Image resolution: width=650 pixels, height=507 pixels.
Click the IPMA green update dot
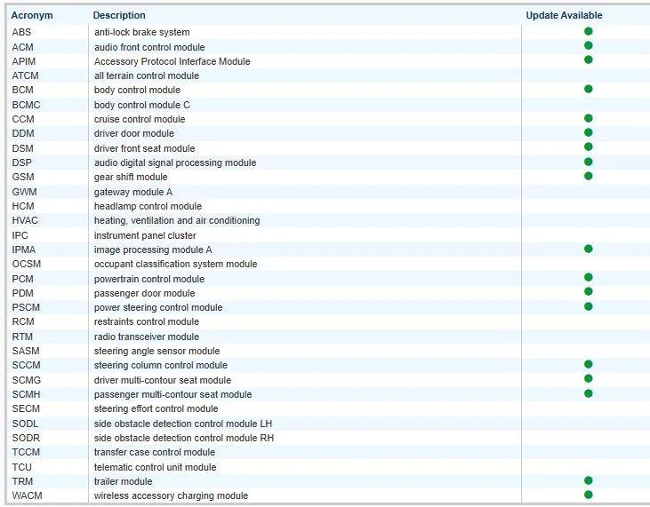click(588, 249)
